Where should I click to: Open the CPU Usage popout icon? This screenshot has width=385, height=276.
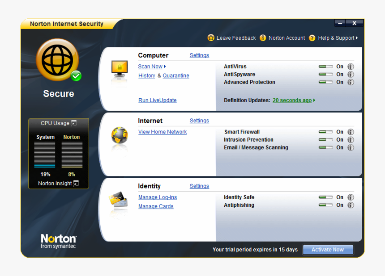coord(74,123)
